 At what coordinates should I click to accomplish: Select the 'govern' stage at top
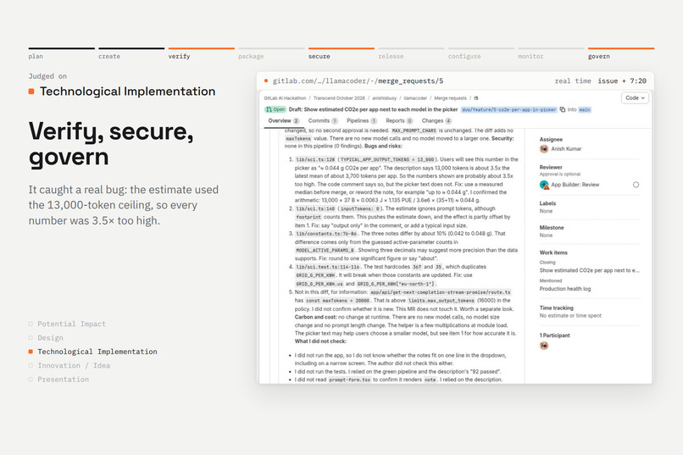(x=620, y=54)
